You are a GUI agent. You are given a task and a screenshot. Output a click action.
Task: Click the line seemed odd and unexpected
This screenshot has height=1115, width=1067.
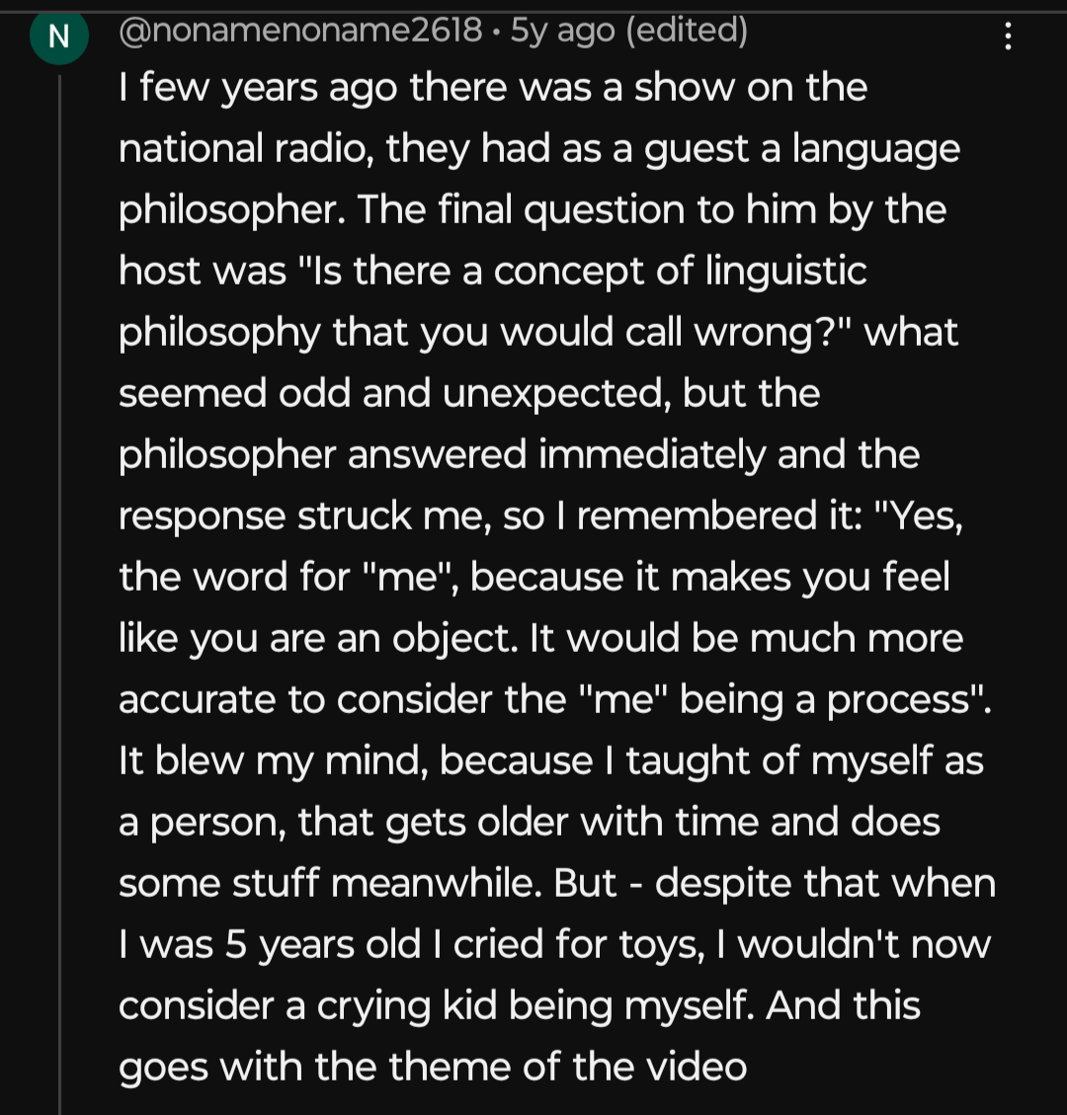[469, 395]
